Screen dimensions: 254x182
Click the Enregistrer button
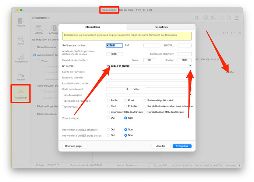(182, 146)
